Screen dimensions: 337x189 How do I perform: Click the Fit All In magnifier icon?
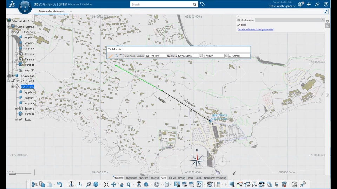[x=88, y=184]
